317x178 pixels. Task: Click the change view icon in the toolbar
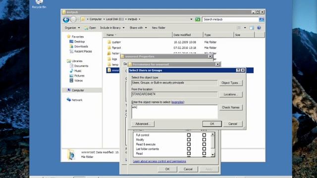click(x=239, y=28)
